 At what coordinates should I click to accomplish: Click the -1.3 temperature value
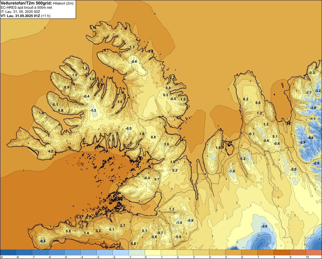[x=93, y=110]
